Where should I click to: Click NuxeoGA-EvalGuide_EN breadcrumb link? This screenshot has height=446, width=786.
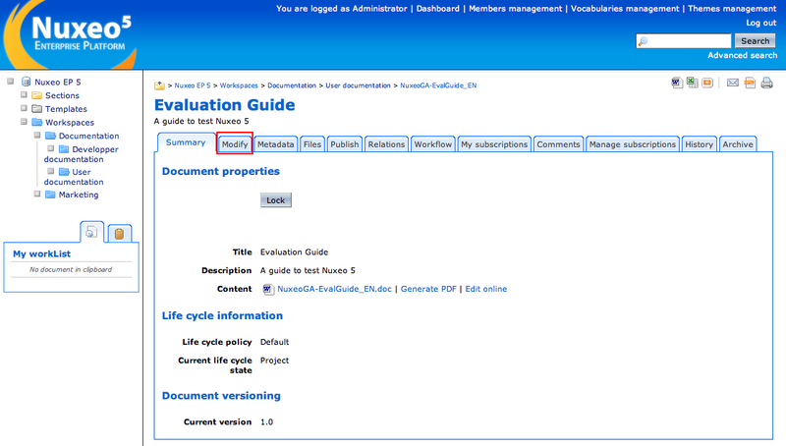click(438, 85)
